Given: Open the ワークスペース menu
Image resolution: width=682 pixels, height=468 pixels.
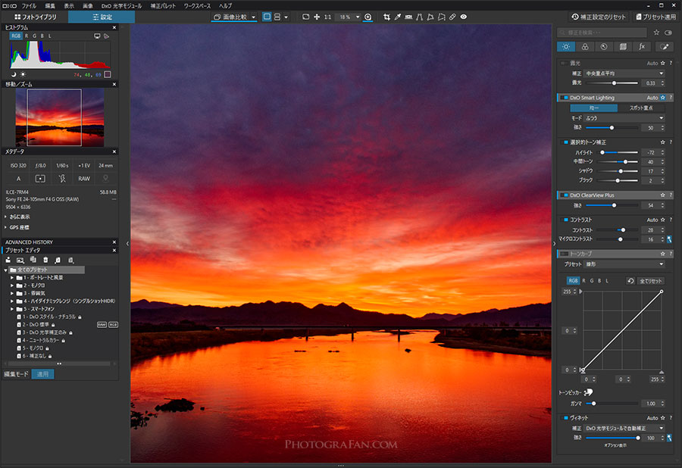Looking at the screenshot, I should tap(197, 5).
